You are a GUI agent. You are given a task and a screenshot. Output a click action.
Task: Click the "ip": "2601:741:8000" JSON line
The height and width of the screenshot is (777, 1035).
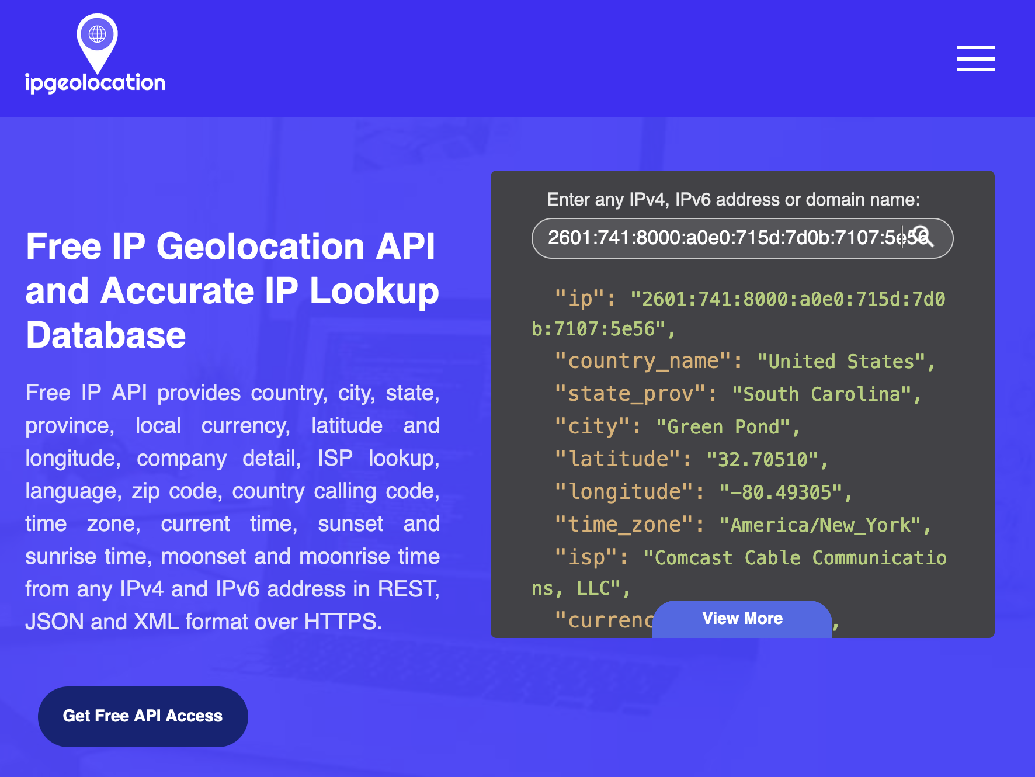(x=738, y=314)
